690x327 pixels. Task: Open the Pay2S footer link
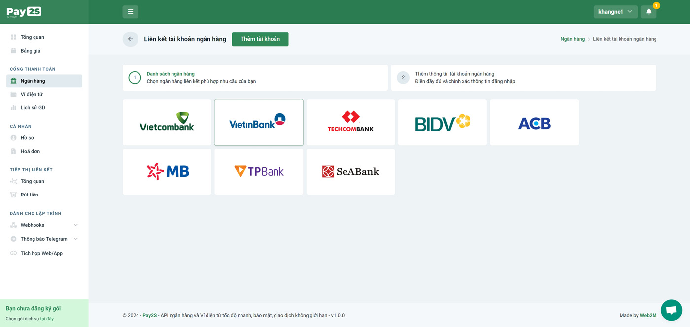point(149,315)
